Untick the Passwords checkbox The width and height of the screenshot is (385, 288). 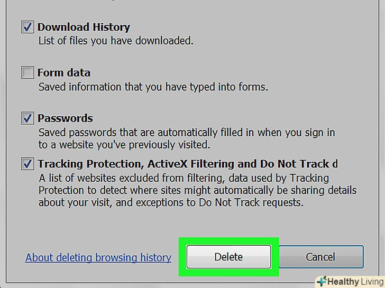27,118
